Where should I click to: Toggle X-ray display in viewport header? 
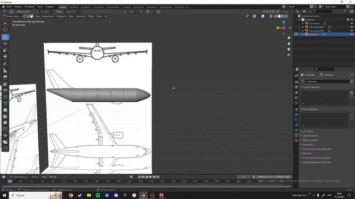[271, 16]
